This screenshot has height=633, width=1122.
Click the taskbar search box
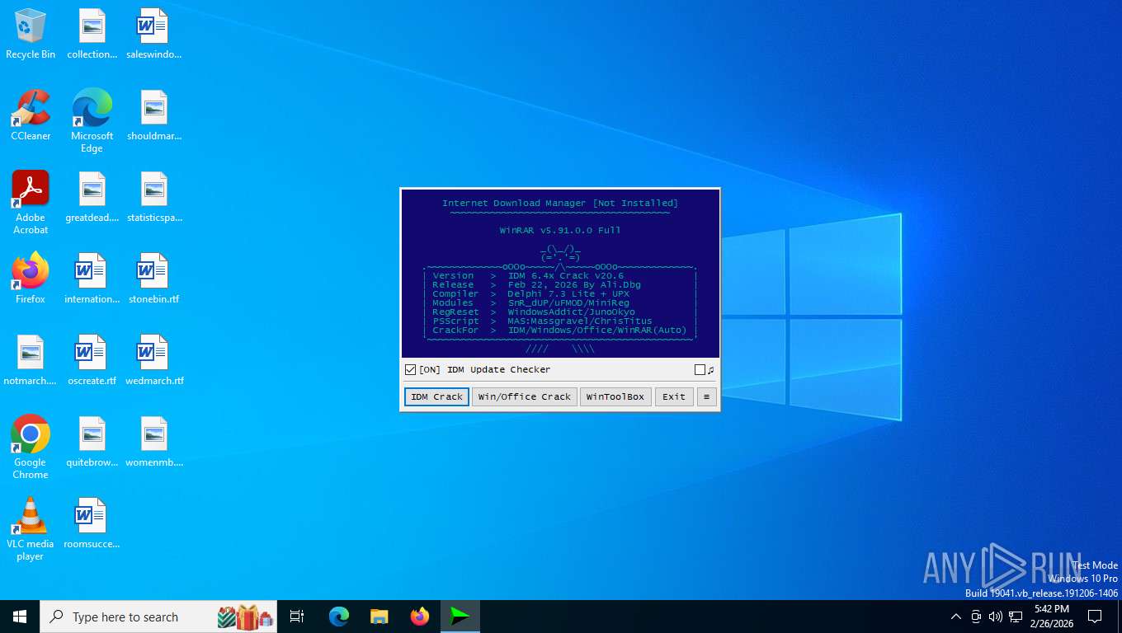click(158, 617)
